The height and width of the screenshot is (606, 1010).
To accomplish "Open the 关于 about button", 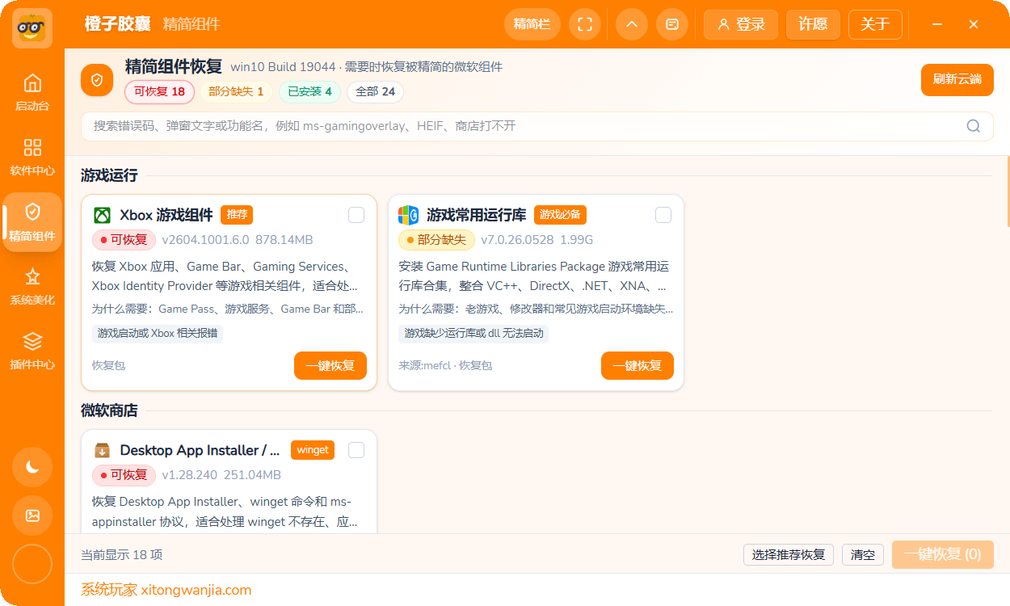I will tap(875, 24).
